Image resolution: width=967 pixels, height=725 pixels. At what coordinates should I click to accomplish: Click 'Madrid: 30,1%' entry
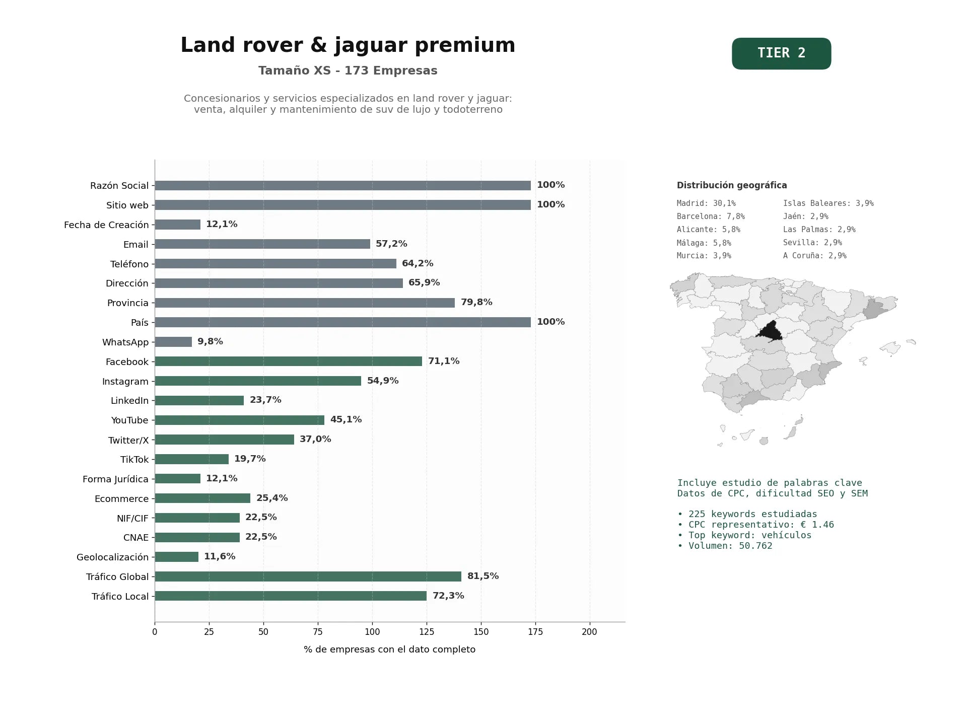pos(706,203)
